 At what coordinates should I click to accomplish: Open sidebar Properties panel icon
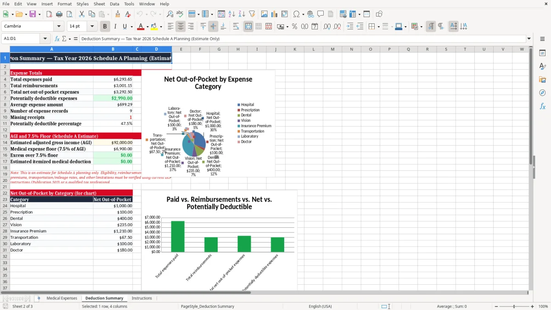click(542, 53)
